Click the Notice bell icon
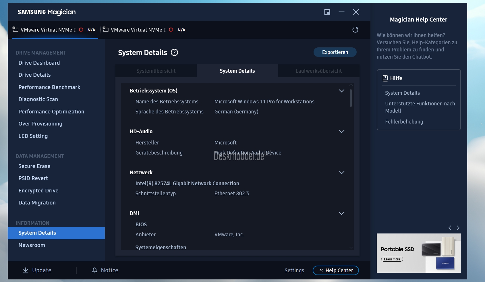Screen dimensions: 485x282 pyautogui.click(x=94, y=270)
